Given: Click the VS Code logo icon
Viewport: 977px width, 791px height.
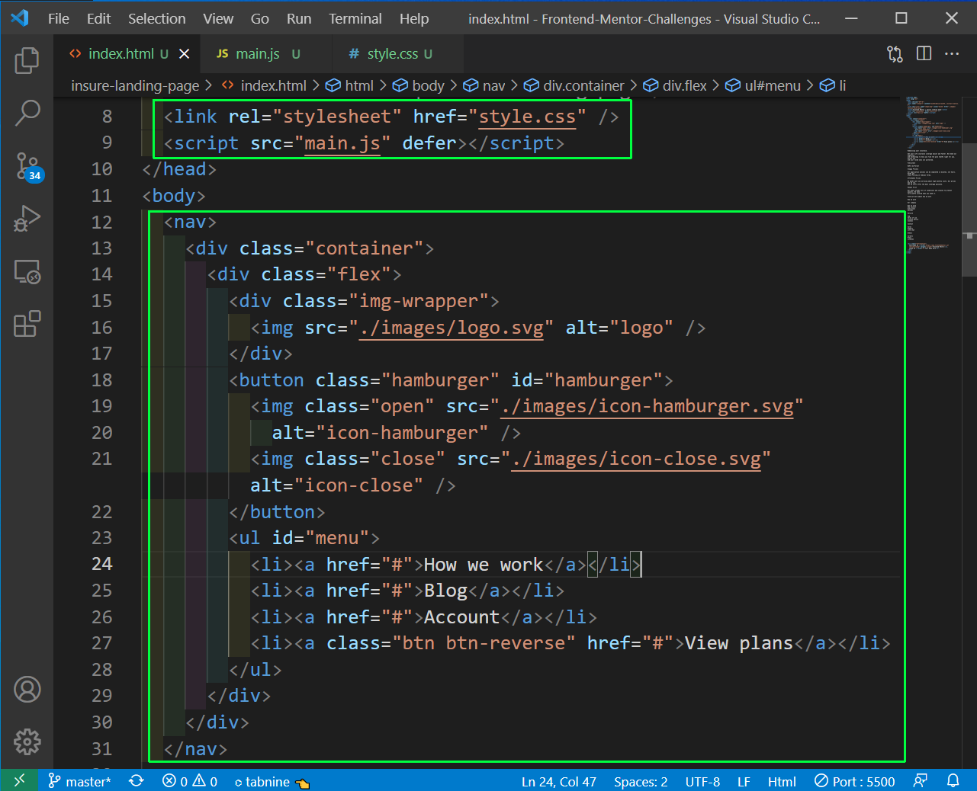Looking at the screenshot, I should (20, 18).
